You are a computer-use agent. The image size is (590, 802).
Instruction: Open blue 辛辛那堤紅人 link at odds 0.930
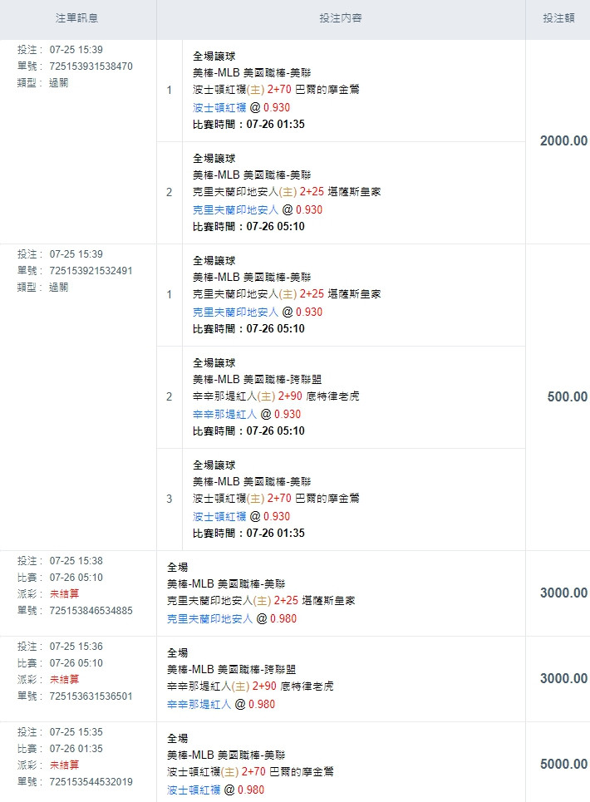(x=224, y=414)
